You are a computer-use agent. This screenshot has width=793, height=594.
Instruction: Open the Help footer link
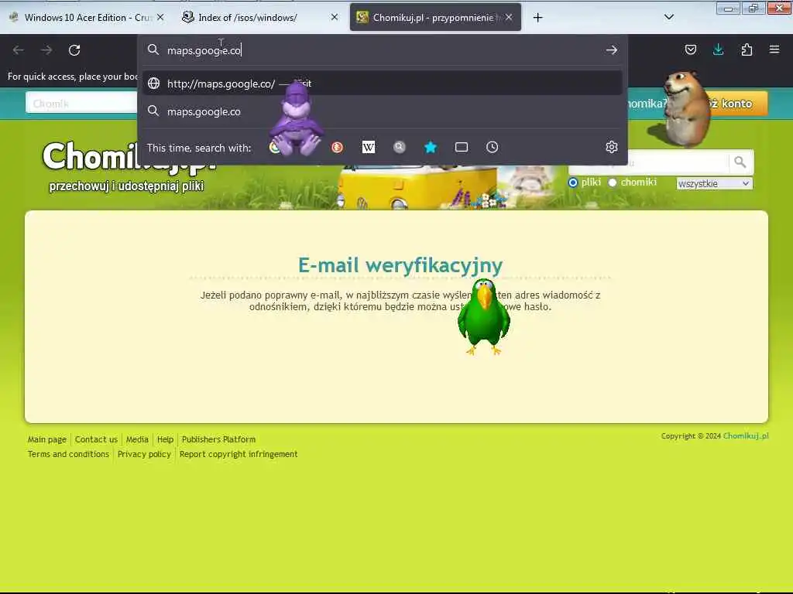165,439
